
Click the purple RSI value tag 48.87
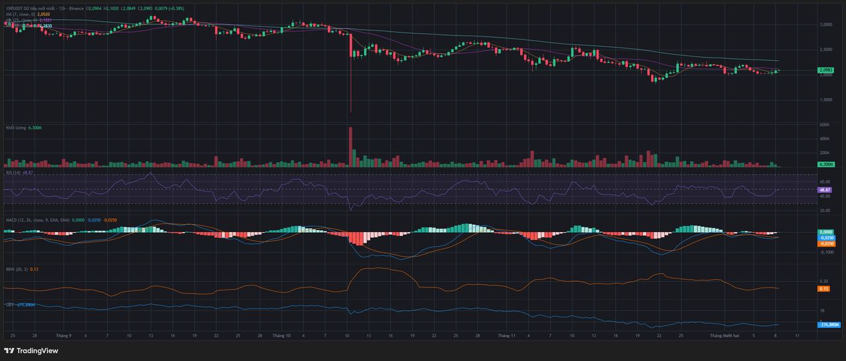point(825,189)
